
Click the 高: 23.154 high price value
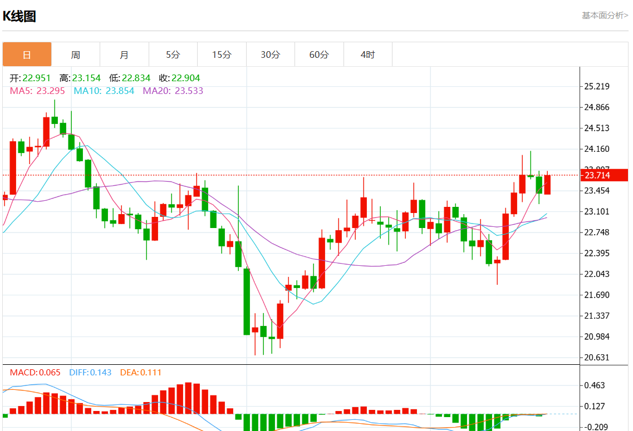pos(80,78)
